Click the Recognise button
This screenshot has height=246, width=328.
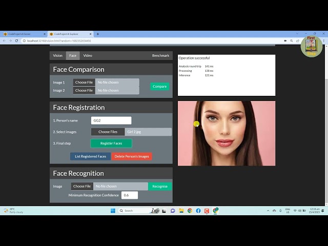tap(160, 187)
